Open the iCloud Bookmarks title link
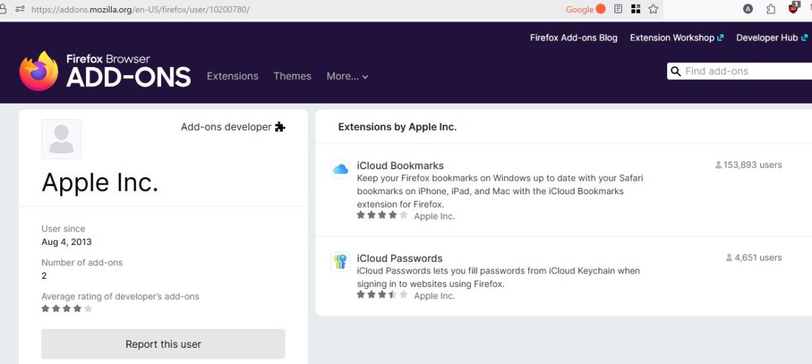The width and height of the screenshot is (812, 364). point(400,166)
